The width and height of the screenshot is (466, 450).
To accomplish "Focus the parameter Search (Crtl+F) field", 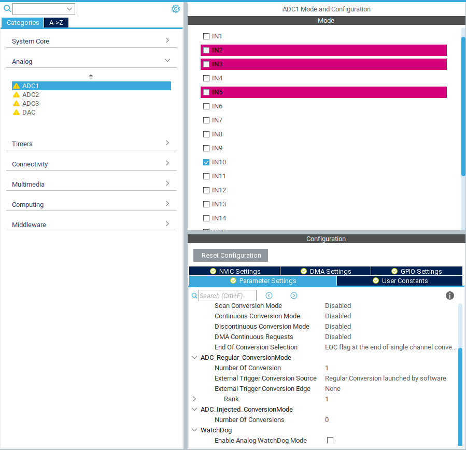I will [x=228, y=296].
